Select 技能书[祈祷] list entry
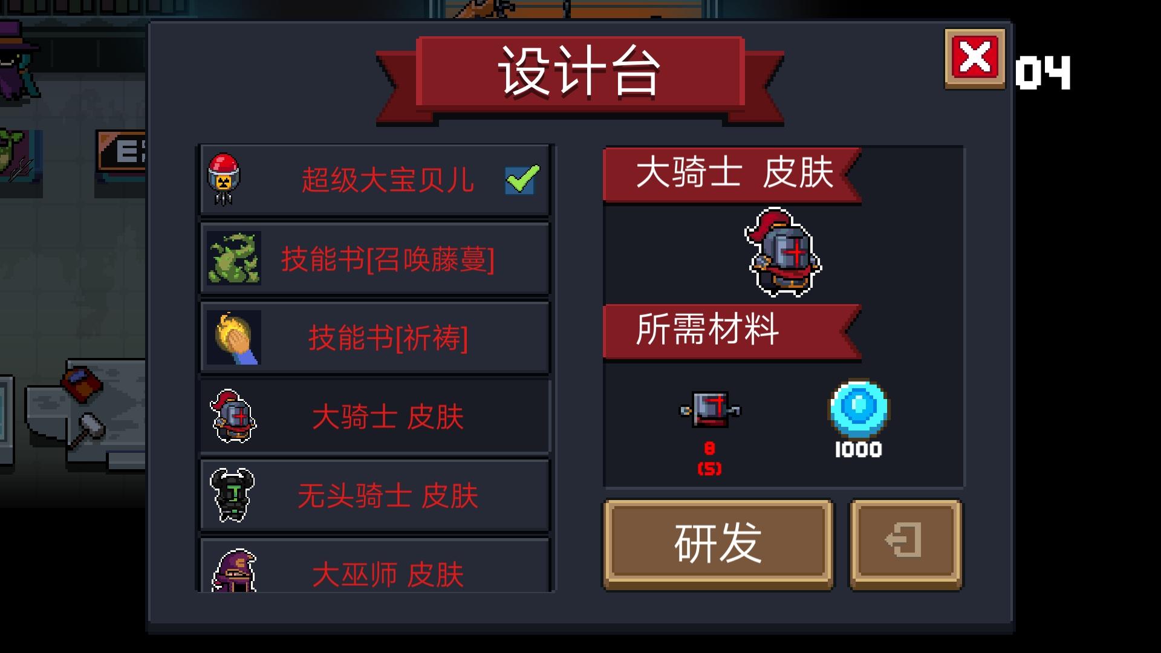Image resolution: width=1161 pixels, height=653 pixels. click(374, 337)
